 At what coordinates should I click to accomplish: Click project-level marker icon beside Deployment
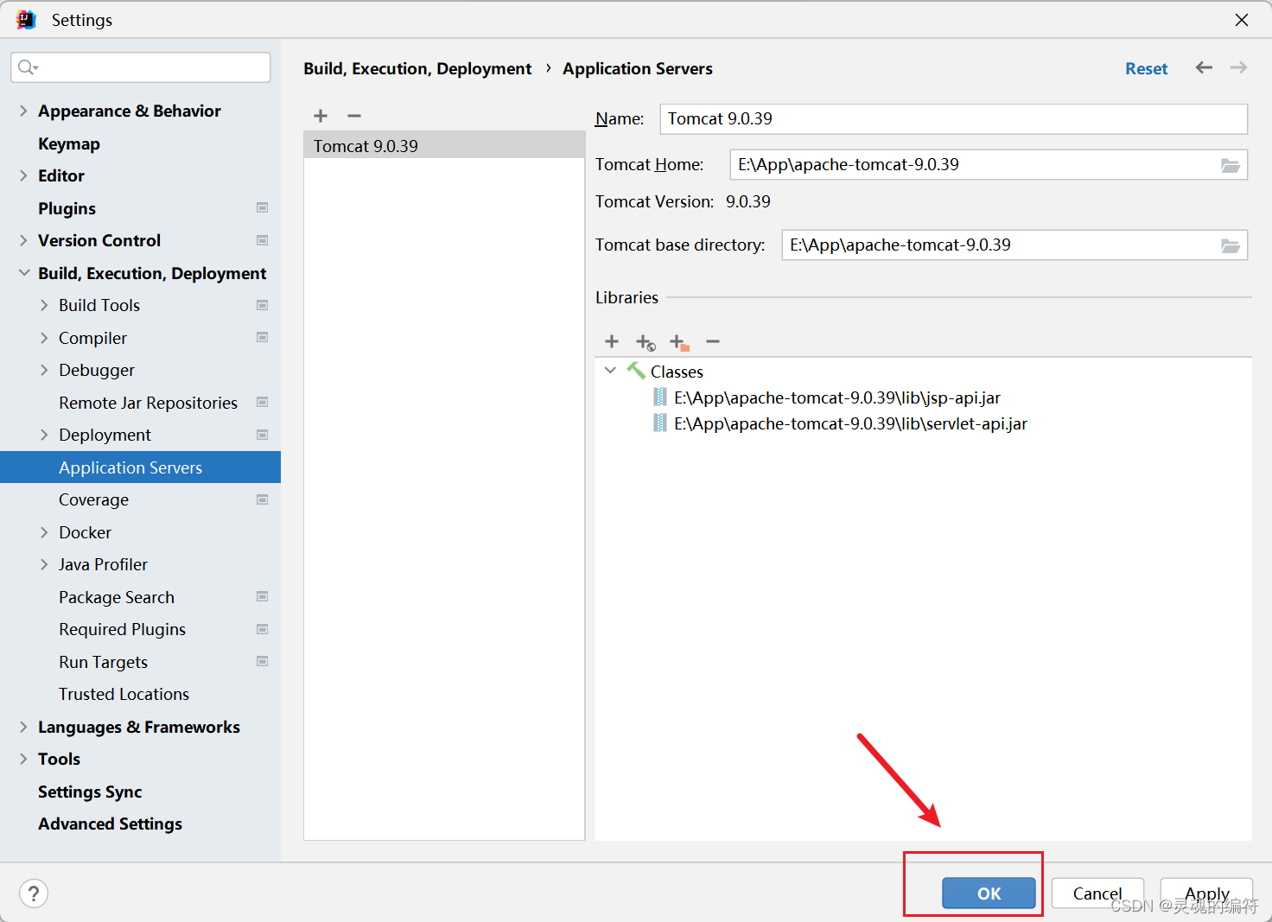pyautogui.click(x=262, y=435)
